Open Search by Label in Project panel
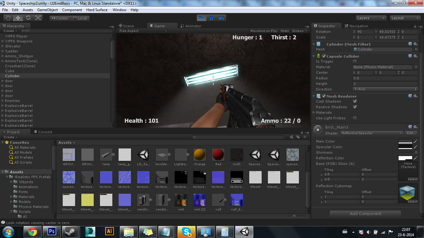424x238 pixels. point(298,137)
